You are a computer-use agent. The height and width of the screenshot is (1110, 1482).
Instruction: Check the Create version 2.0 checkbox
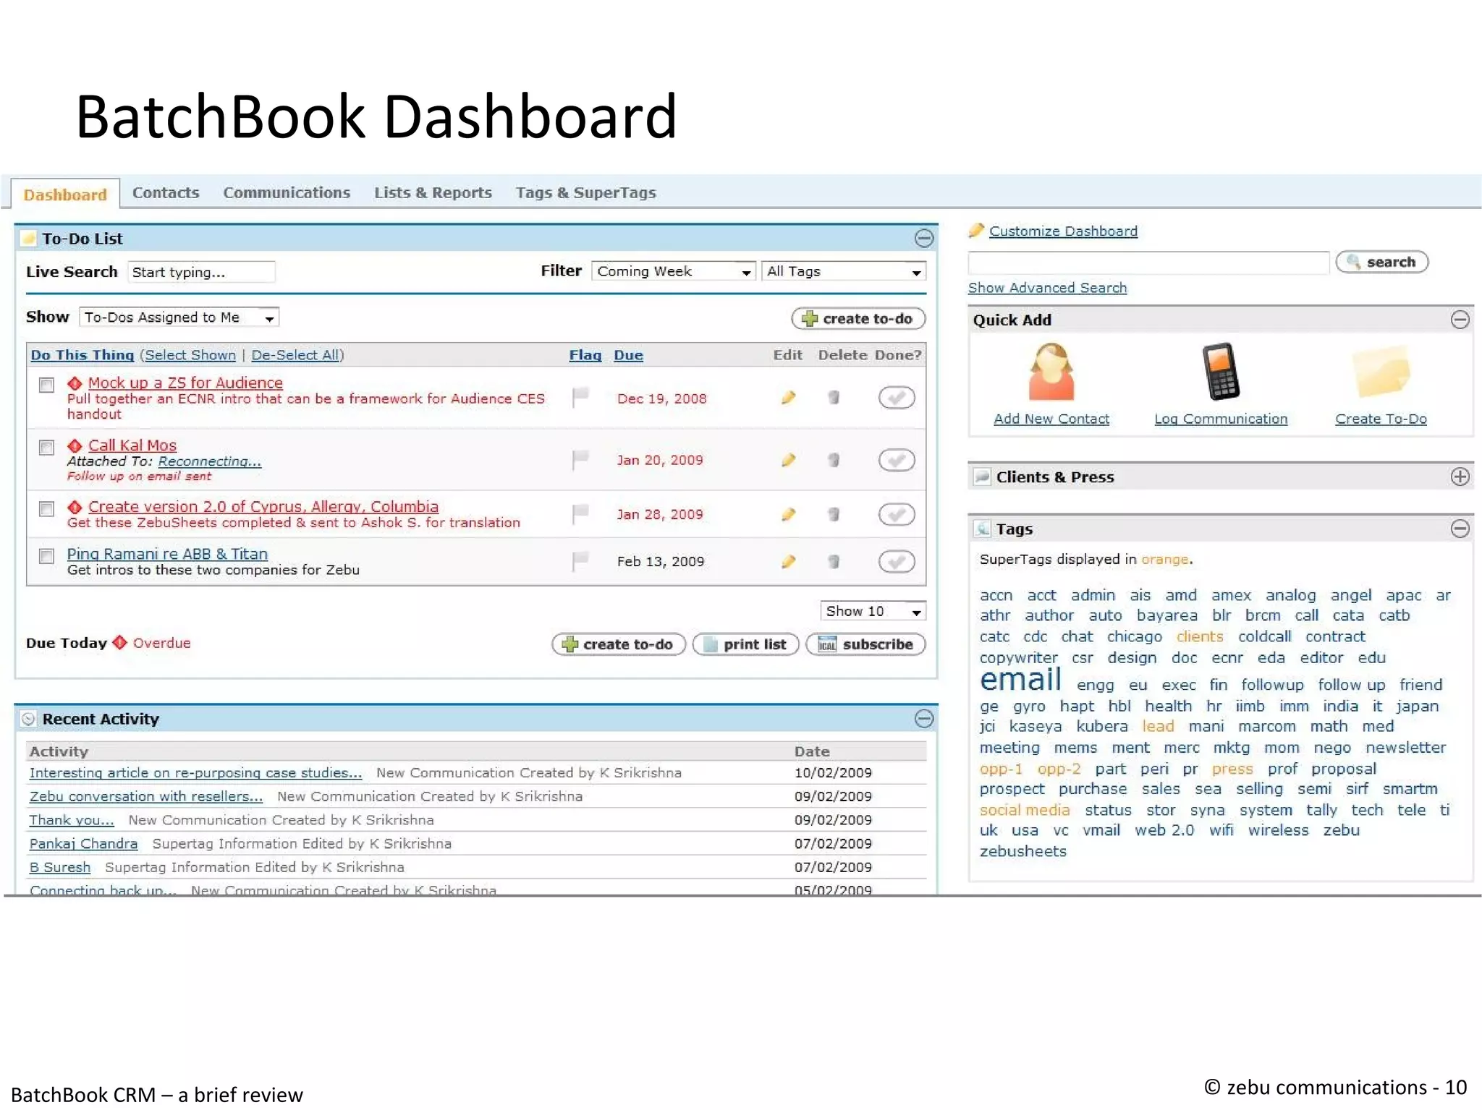[46, 509]
